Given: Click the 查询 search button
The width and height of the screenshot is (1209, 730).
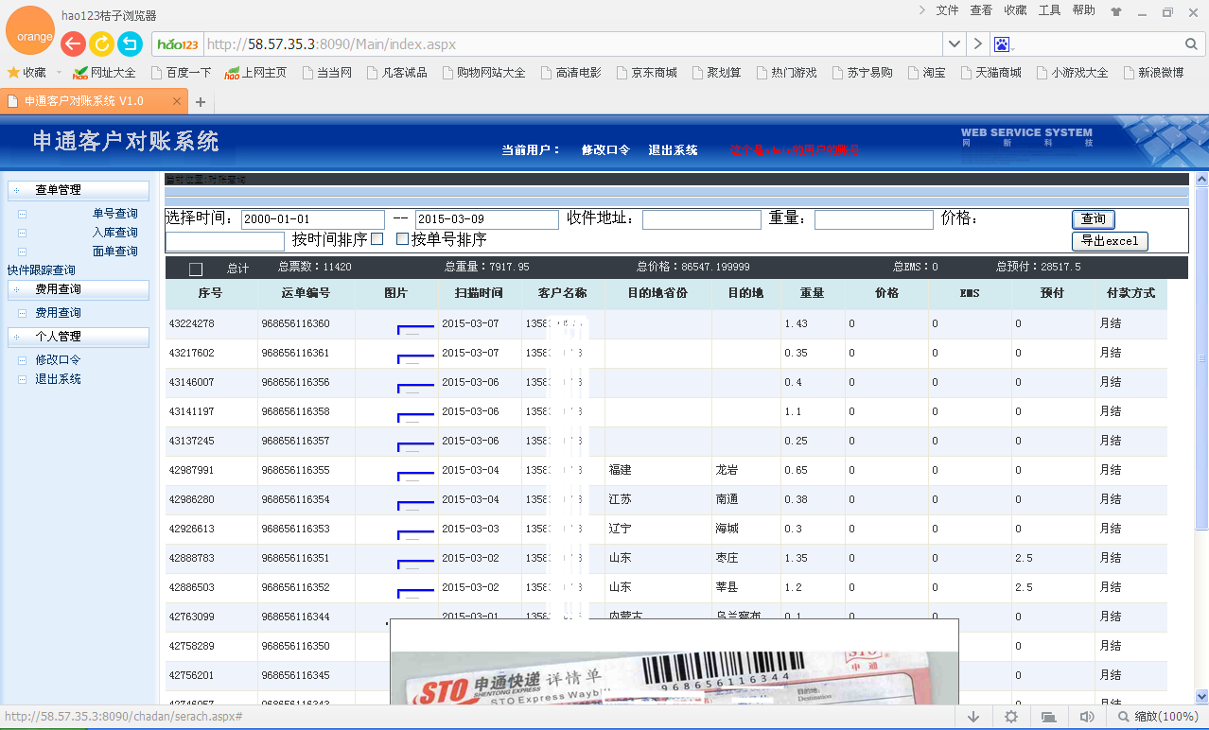Looking at the screenshot, I should [1093, 219].
